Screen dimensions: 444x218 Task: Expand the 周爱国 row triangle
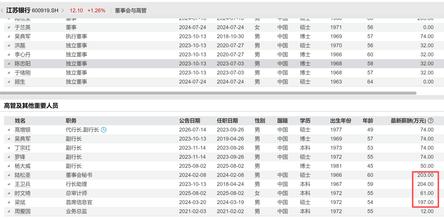(x=9, y=211)
